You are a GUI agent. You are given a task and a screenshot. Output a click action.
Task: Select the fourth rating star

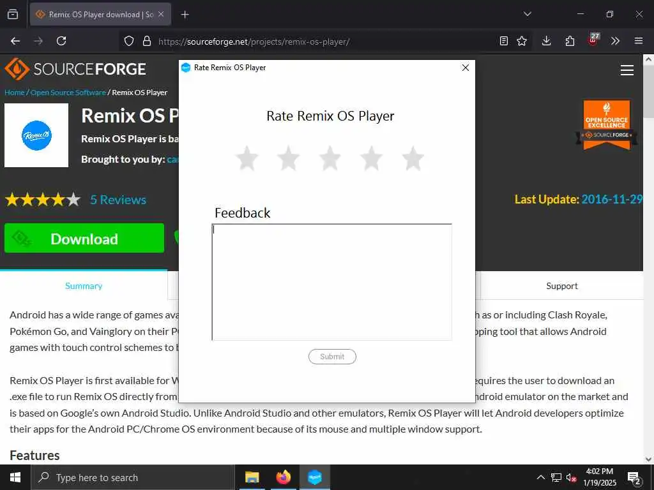click(x=371, y=158)
